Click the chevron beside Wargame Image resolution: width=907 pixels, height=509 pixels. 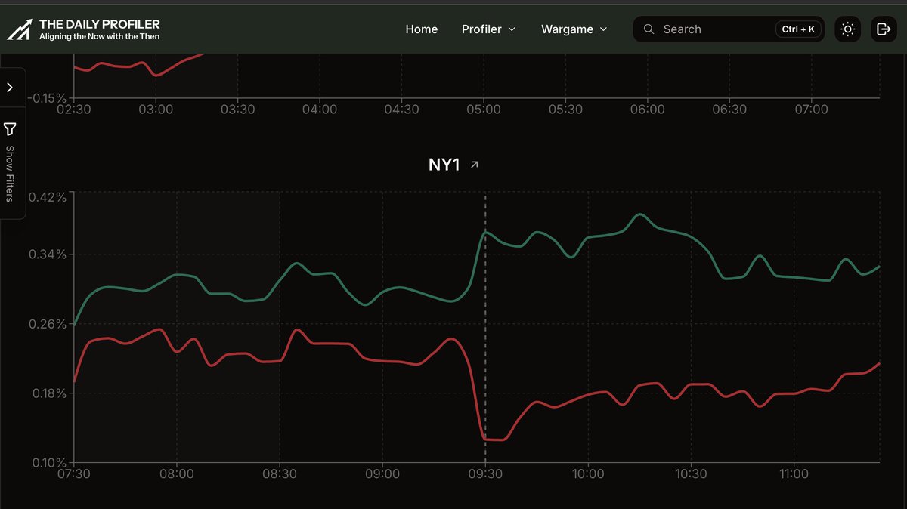[603, 29]
